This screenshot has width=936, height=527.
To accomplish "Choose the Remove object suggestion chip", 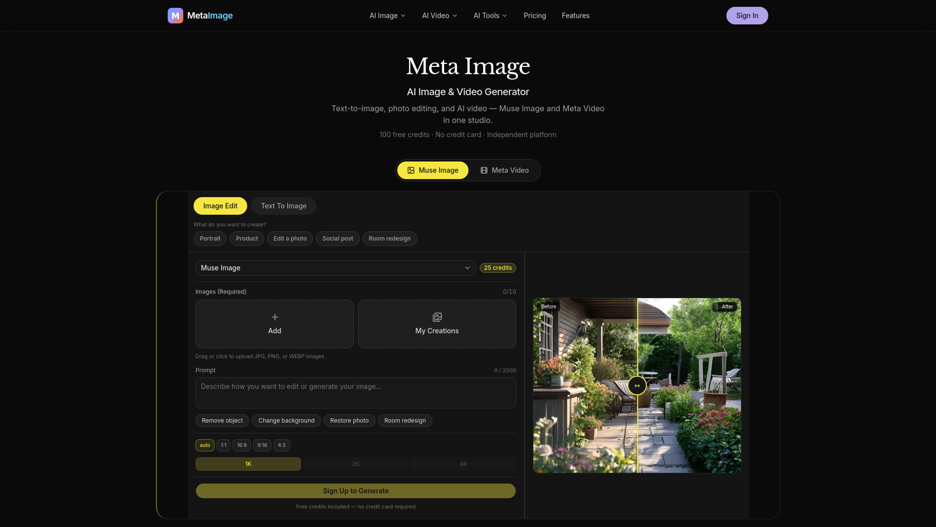I will 222,421.
